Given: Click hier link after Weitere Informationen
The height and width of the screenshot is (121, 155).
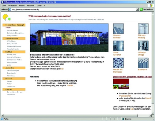Looking at the screenshot, I should (62, 69).
